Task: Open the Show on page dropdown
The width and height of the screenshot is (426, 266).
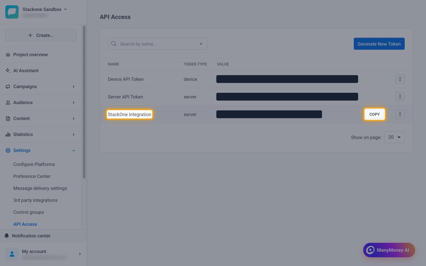Action: tap(394, 137)
